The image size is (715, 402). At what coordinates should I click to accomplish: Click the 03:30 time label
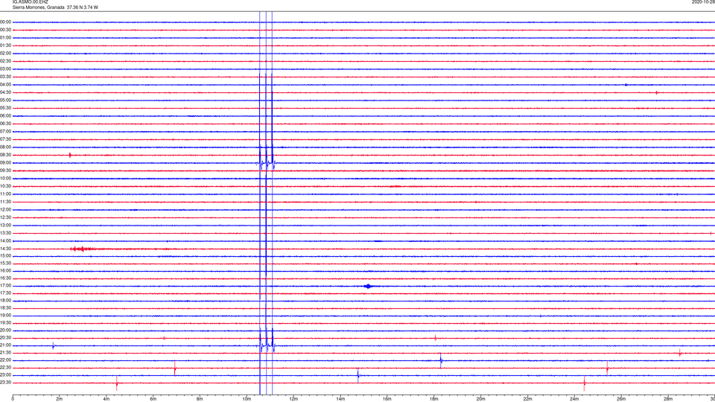click(5, 77)
